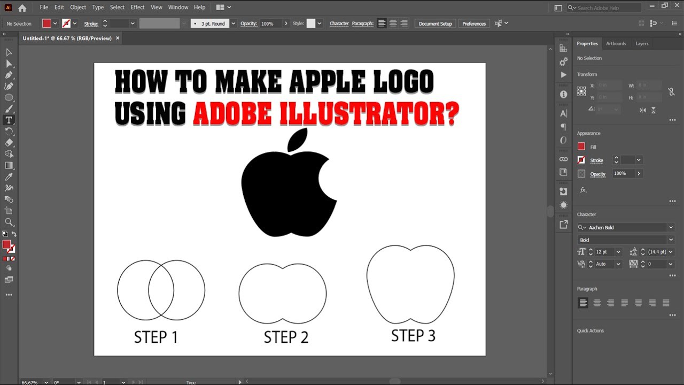Set justify all lines in Paragraph panel
684x385 pixels.
point(666,303)
